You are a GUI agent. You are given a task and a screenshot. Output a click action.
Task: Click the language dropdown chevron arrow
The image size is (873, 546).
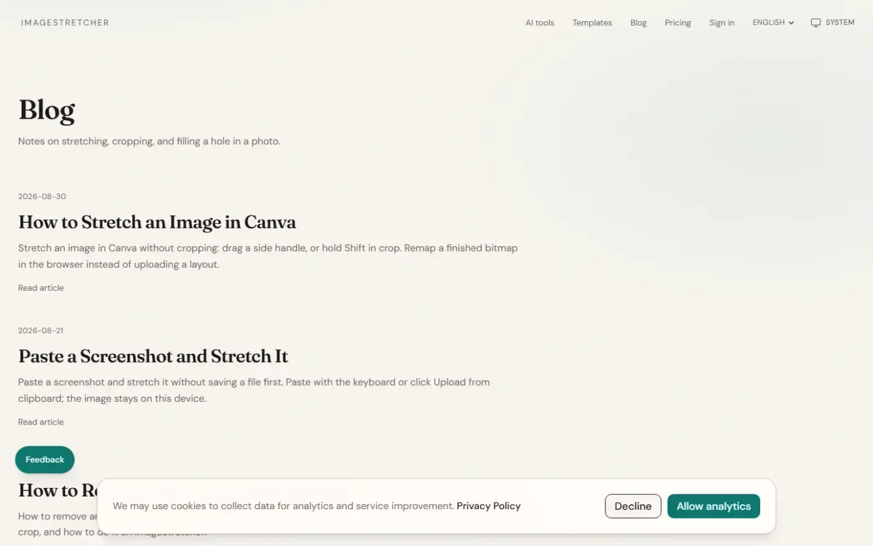[x=791, y=23]
